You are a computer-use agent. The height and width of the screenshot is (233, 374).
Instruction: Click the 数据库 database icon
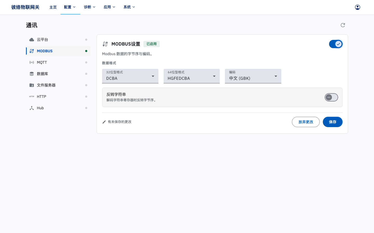(32, 74)
